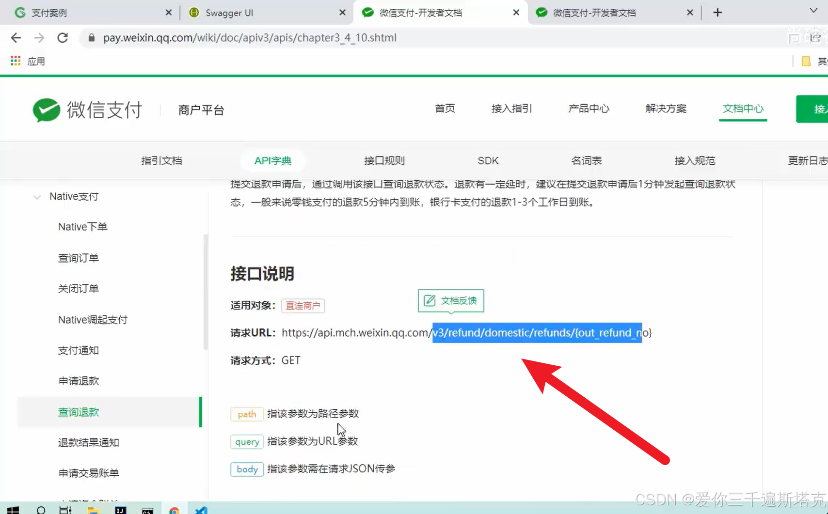Click the GET request method text
The height and width of the screenshot is (514, 828).
[291, 360]
